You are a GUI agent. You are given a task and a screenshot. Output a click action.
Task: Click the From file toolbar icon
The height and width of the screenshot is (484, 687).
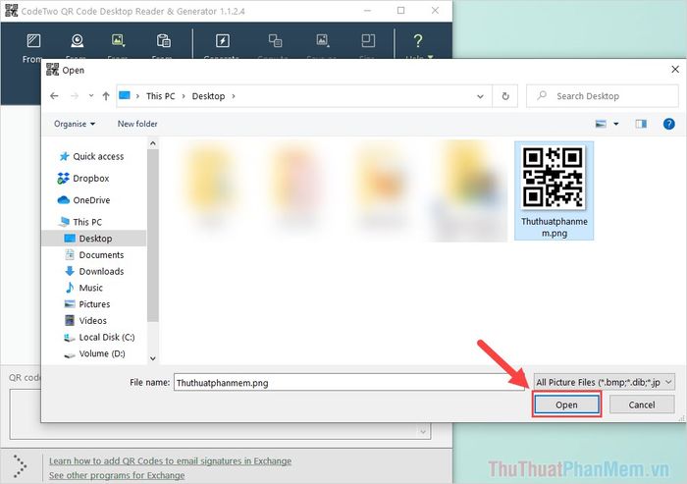[x=118, y=41]
